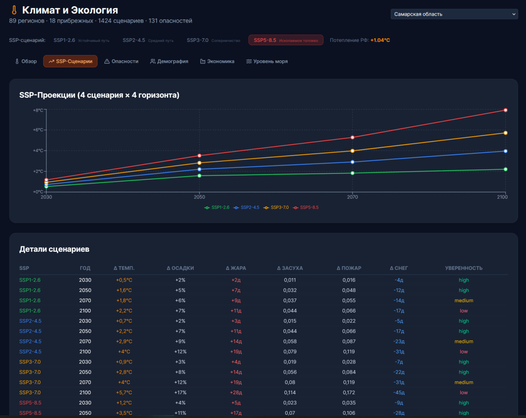Click the +1.04°C warming value in header
This screenshot has height=418, width=526.
(380, 40)
